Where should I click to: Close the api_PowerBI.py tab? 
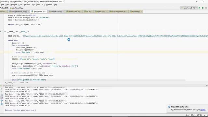pyautogui.click(x=46, y=12)
